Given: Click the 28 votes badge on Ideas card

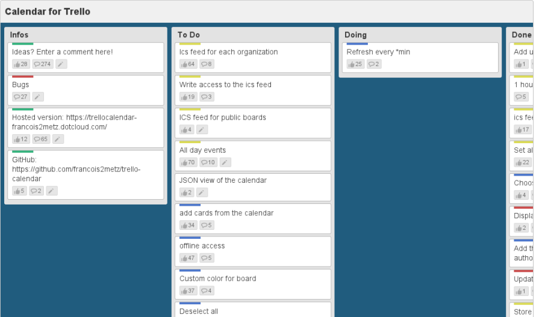Looking at the screenshot, I should tap(20, 64).
